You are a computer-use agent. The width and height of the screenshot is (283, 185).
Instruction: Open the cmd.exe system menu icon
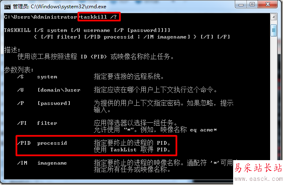click(7, 7)
